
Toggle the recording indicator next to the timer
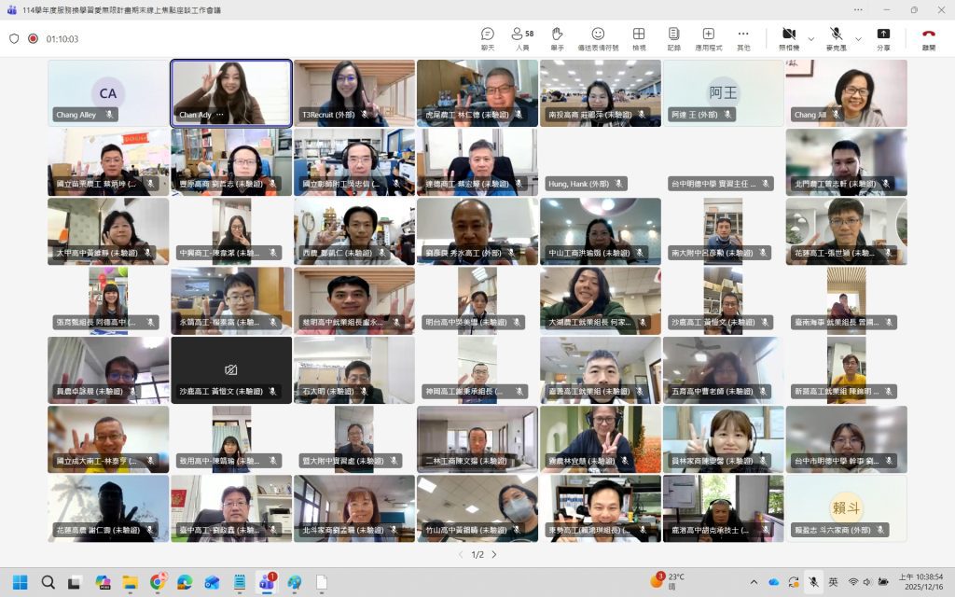(33, 39)
